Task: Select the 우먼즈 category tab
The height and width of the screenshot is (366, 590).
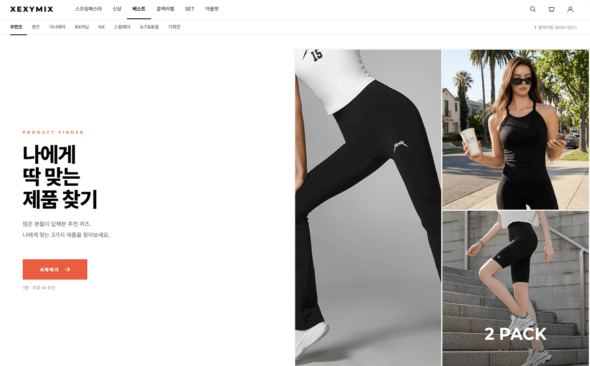Action: pos(16,27)
